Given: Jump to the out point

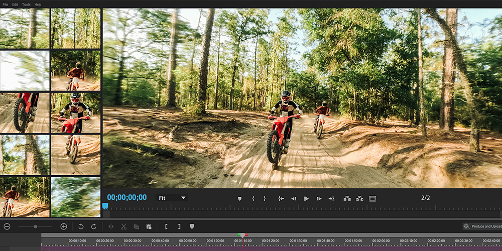Looking at the screenshot, I should coord(331,198).
